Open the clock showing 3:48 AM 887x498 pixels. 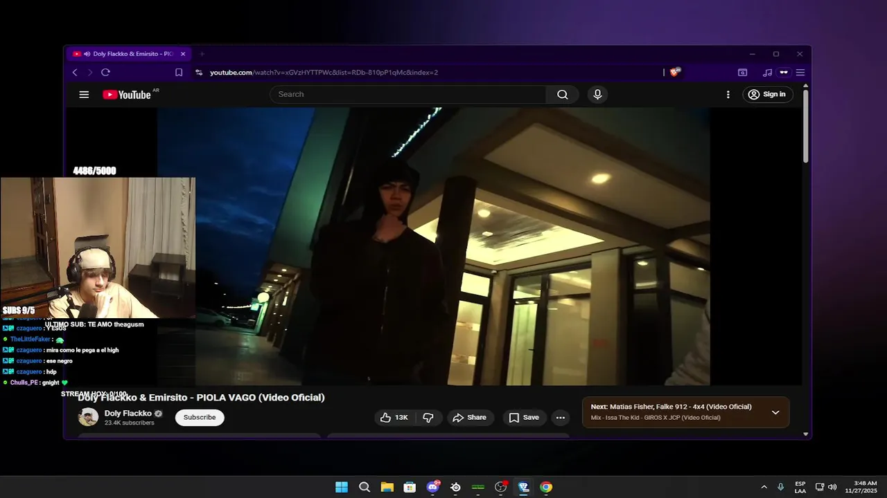pos(866,487)
